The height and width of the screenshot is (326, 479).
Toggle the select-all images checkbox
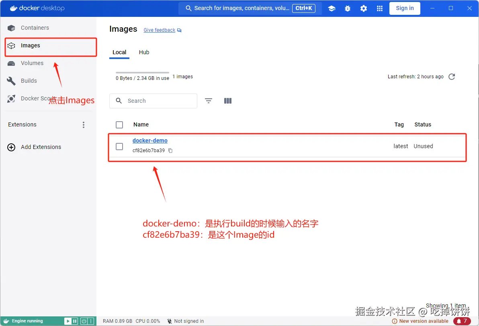pos(119,125)
